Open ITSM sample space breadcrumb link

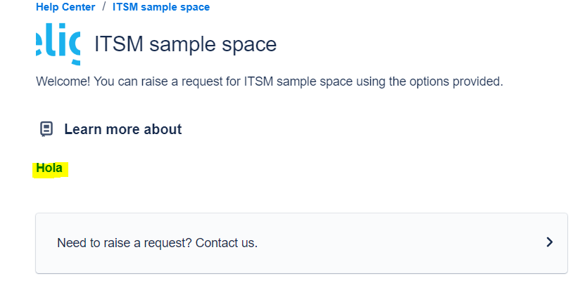tap(160, 7)
